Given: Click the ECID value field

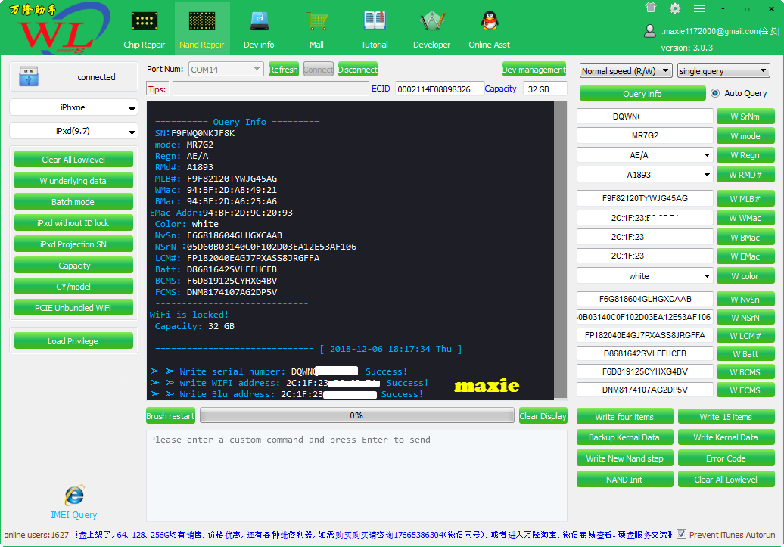Looking at the screenshot, I should [440, 89].
